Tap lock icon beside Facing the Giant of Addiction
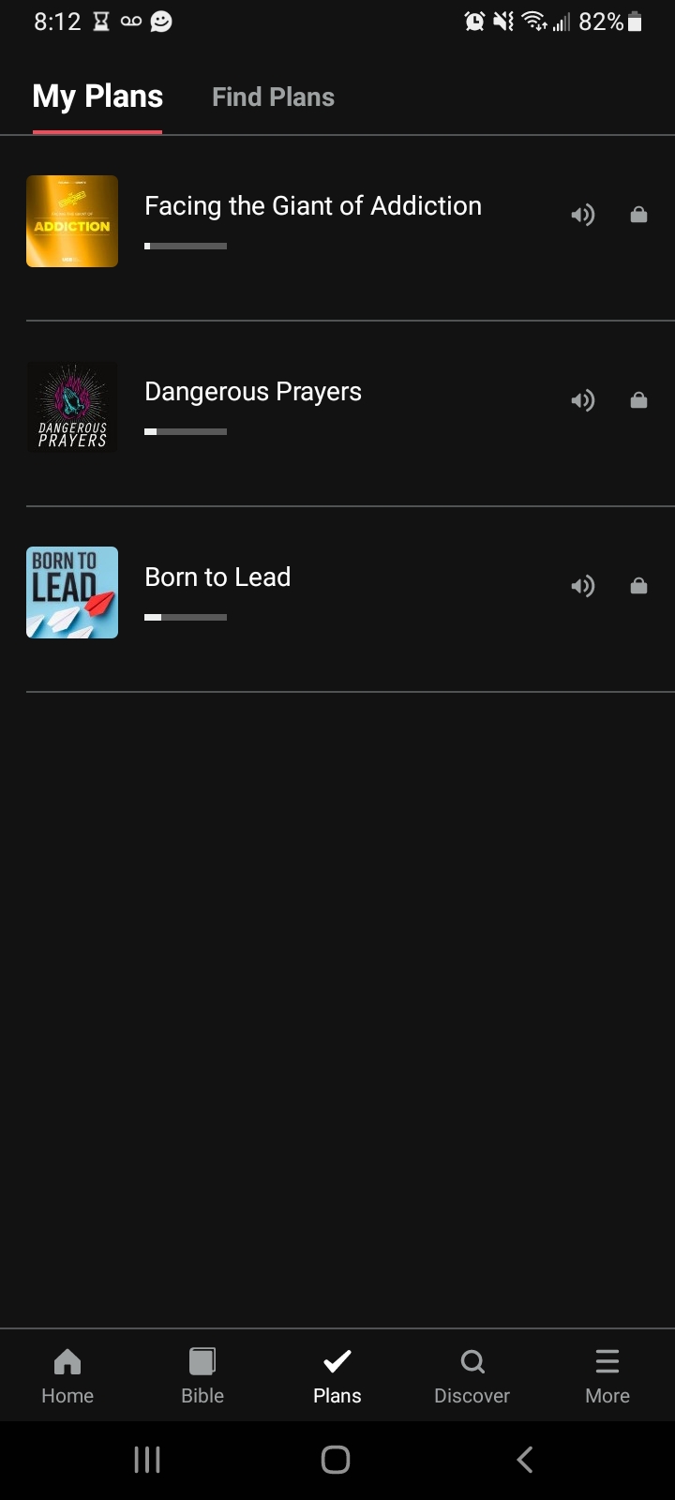The image size is (675, 1500). coord(638,216)
